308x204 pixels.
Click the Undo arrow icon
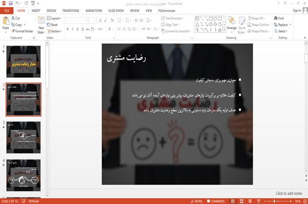(17, 3)
